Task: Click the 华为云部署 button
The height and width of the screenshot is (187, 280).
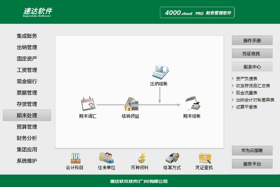Action: pos(252,151)
